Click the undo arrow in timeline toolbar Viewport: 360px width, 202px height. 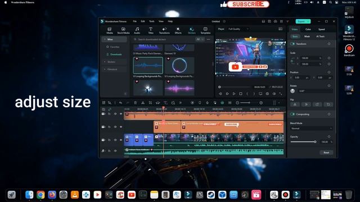pos(120,103)
